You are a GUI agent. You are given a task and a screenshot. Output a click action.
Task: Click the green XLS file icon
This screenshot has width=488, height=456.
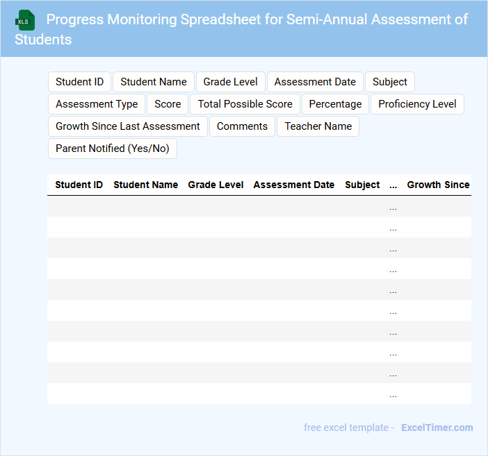click(26, 20)
